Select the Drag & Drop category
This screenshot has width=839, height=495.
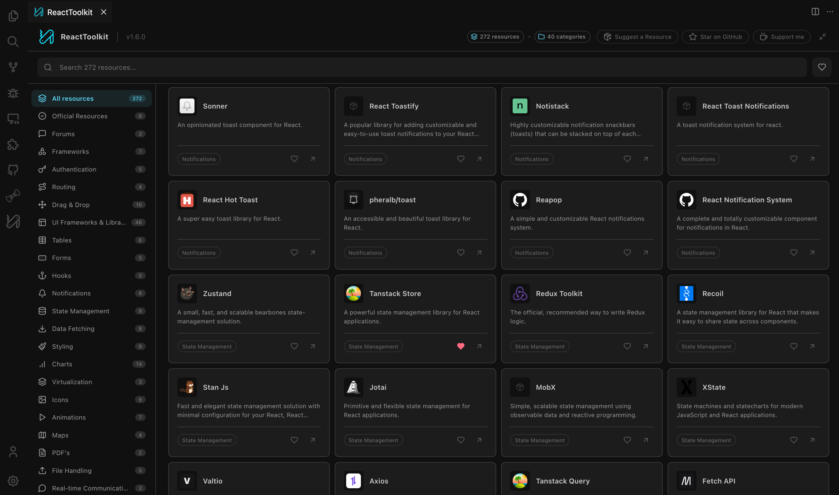91,205
